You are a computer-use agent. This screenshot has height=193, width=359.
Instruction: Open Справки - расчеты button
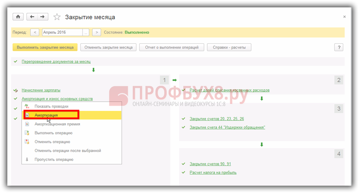pos(229,47)
